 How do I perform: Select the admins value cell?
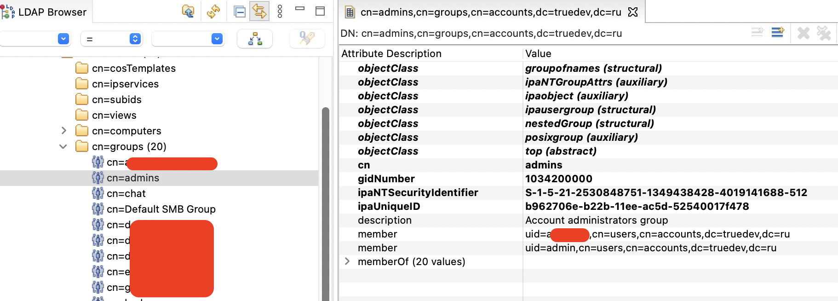click(544, 165)
